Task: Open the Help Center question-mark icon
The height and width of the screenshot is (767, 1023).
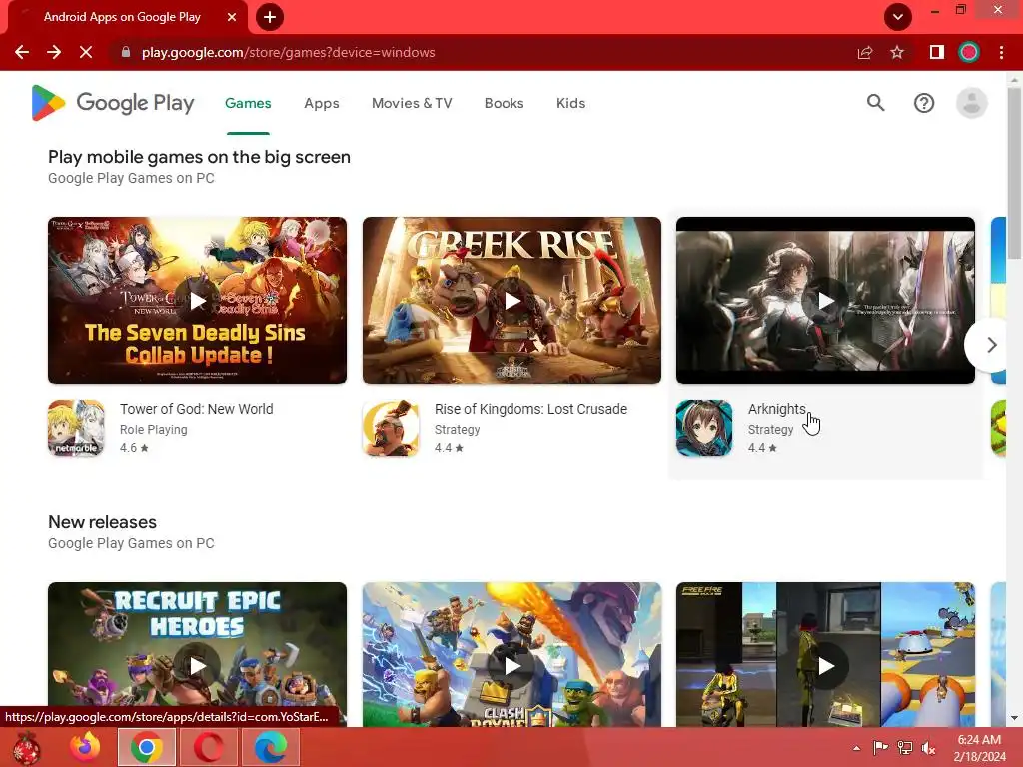Action: coord(924,103)
